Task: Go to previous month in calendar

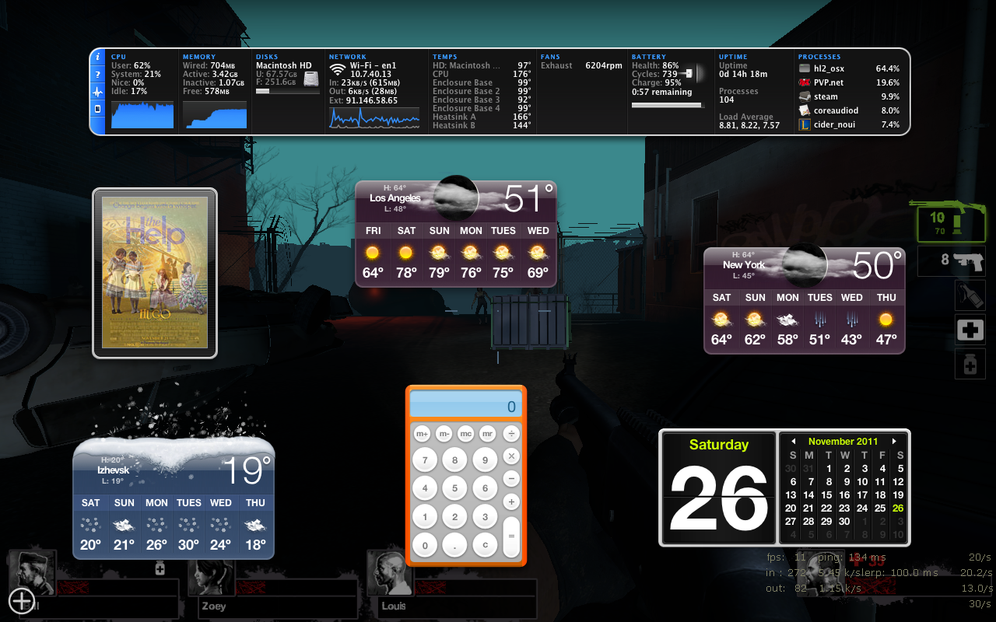Action: (x=793, y=441)
